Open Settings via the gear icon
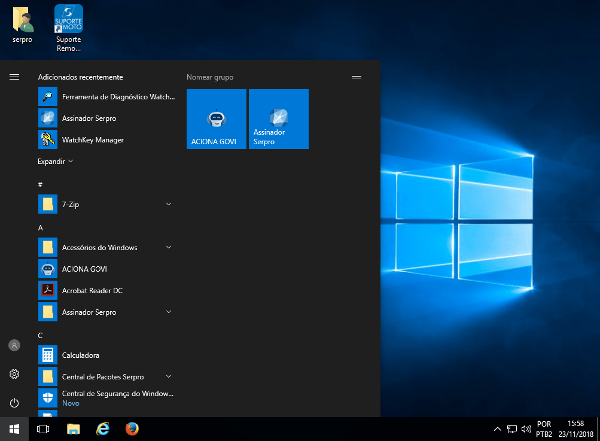This screenshot has width=600, height=441. [x=14, y=374]
